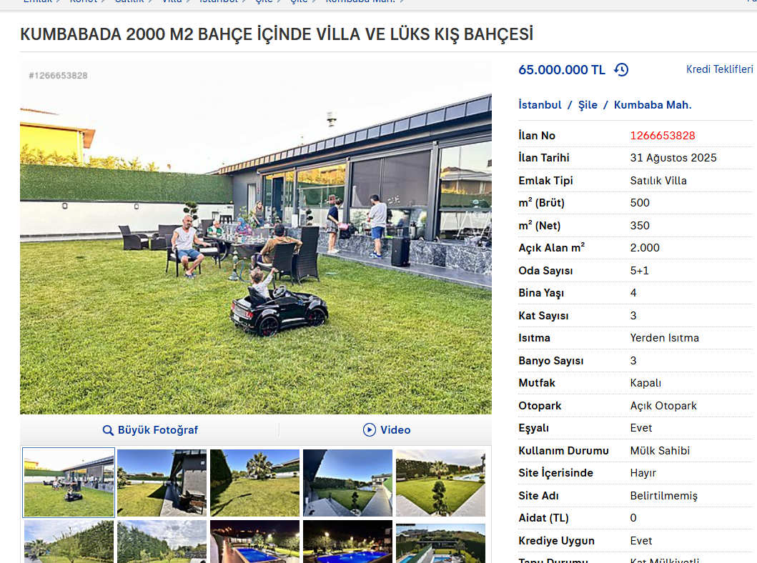Screen dimensions: 757x563
Task: Click the price history clock icon
Action: point(621,69)
